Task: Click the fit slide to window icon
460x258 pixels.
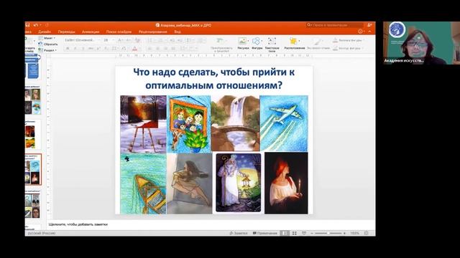Action: point(366,233)
